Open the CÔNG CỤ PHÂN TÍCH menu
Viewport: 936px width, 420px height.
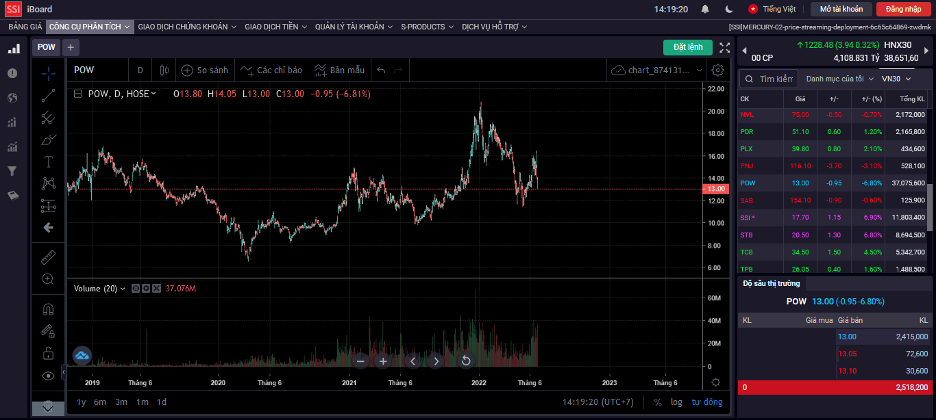point(90,27)
